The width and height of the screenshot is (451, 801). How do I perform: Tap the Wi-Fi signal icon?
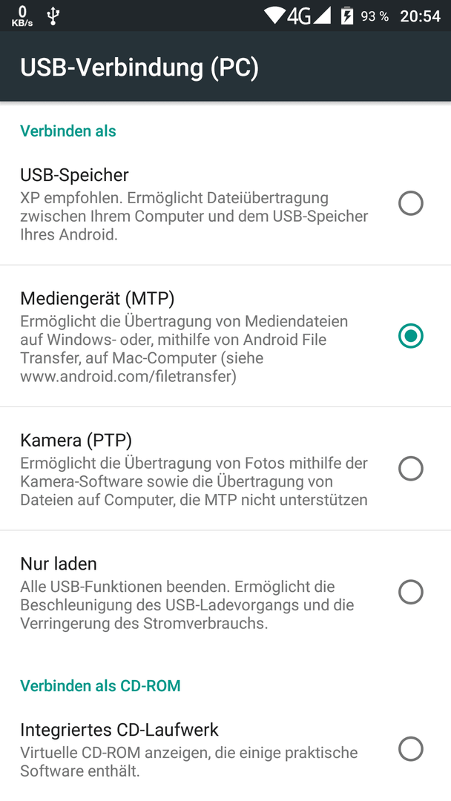pos(274,16)
